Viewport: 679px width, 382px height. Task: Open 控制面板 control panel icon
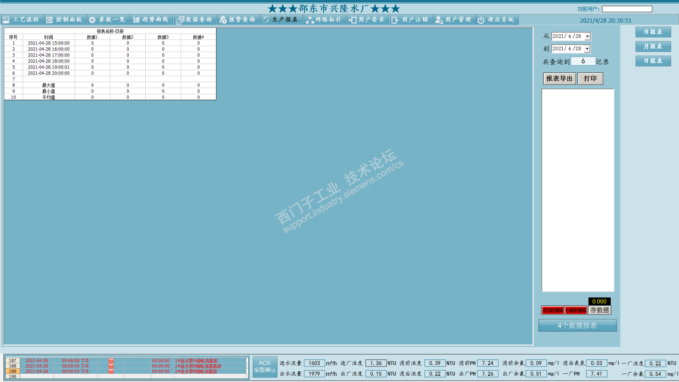point(50,20)
